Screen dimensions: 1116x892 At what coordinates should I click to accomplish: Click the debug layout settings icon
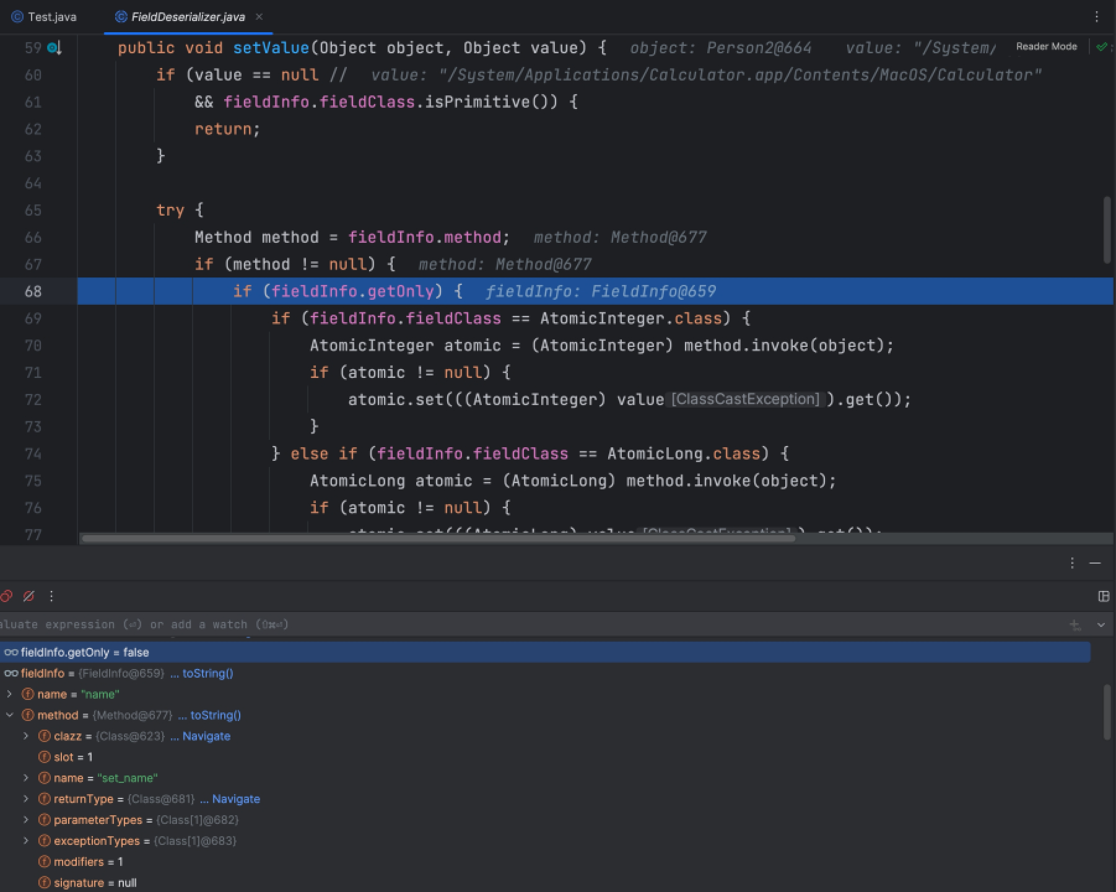tap(1103, 596)
